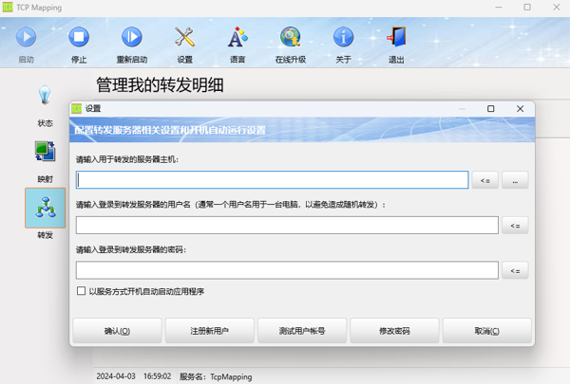The image size is (570, 384).
Task: Click the "..." browse button beside server host
Action: pyautogui.click(x=515, y=180)
